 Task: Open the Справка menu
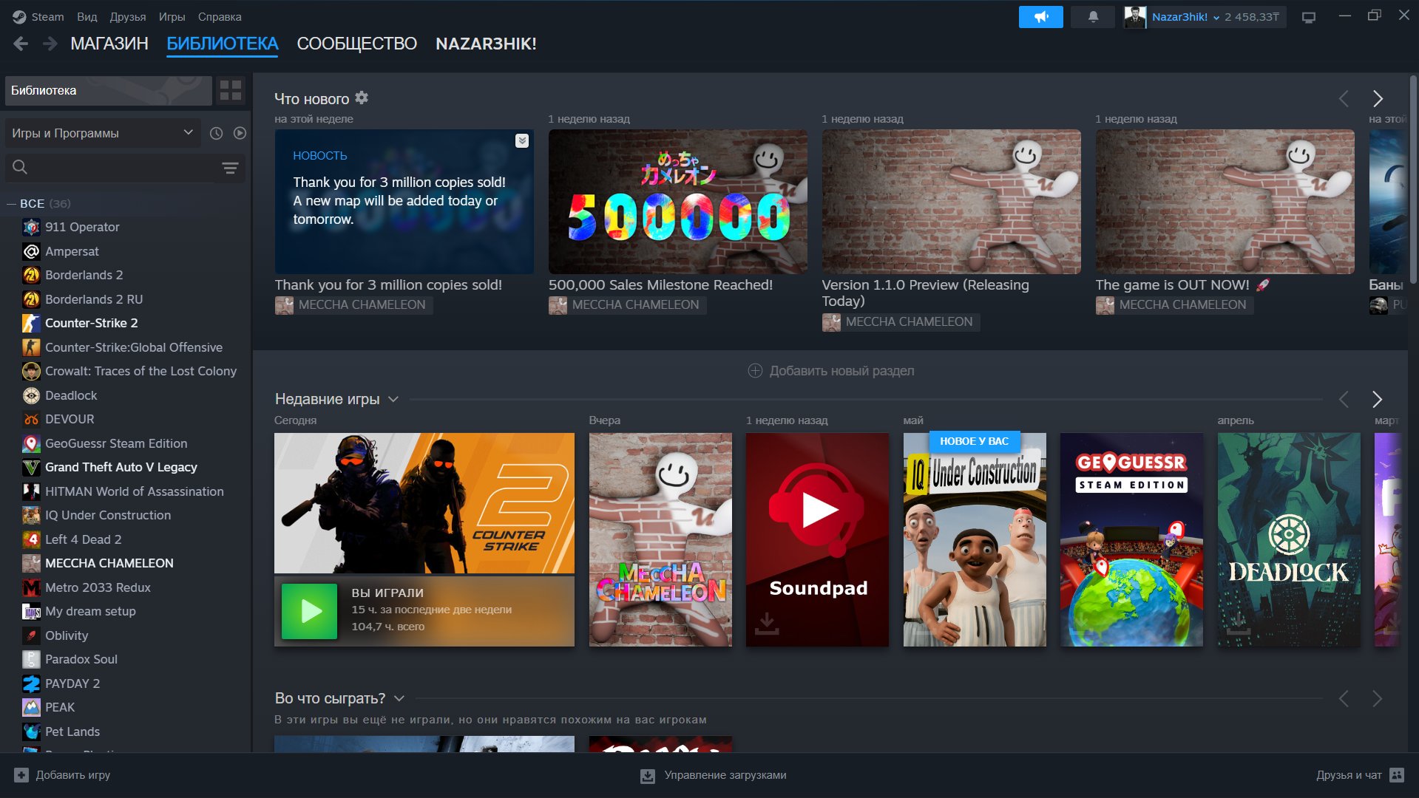coord(220,17)
